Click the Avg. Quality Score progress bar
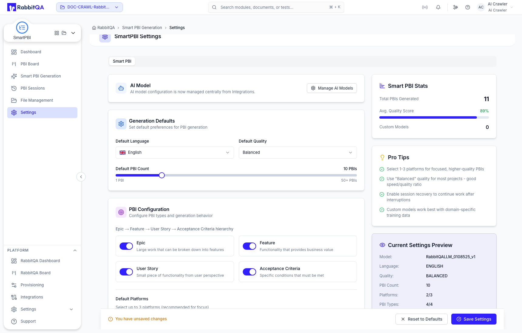This screenshot has width=522, height=333. pos(434,117)
